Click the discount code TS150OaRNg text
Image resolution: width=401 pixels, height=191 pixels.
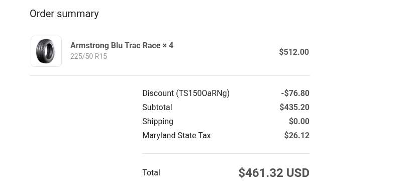point(203,93)
